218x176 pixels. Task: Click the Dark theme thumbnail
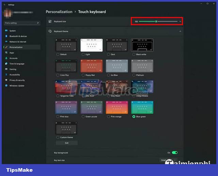pyautogui.click(x=117, y=45)
